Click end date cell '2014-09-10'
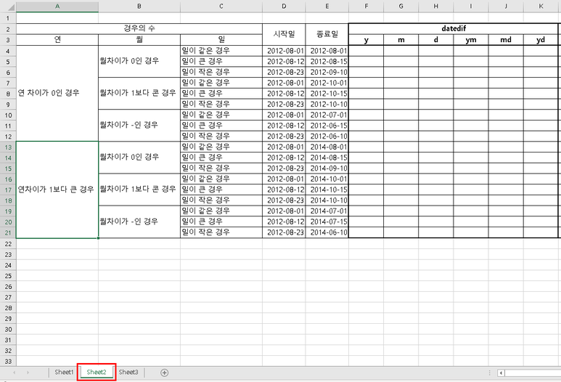 click(x=327, y=168)
